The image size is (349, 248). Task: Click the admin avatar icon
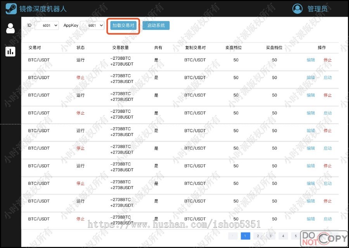click(x=297, y=8)
